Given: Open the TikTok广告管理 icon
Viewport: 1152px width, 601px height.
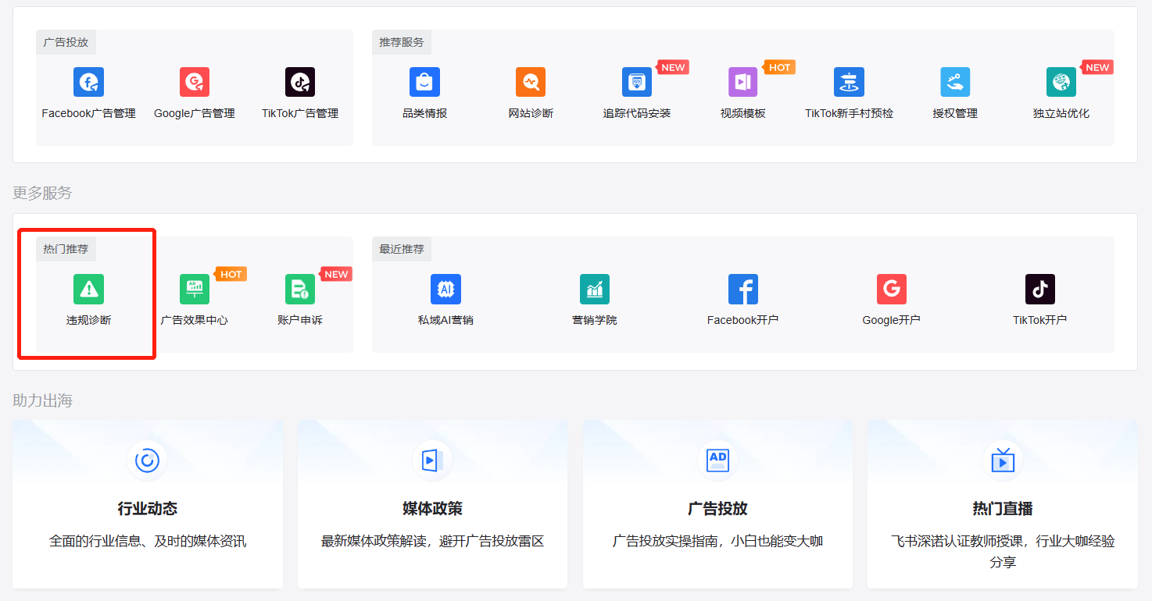Looking at the screenshot, I should [300, 82].
